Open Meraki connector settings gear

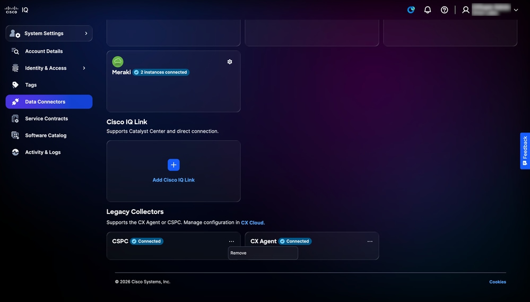click(230, 62)
